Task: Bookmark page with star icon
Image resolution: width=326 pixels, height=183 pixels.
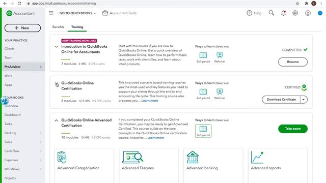Action: [297, 4]
